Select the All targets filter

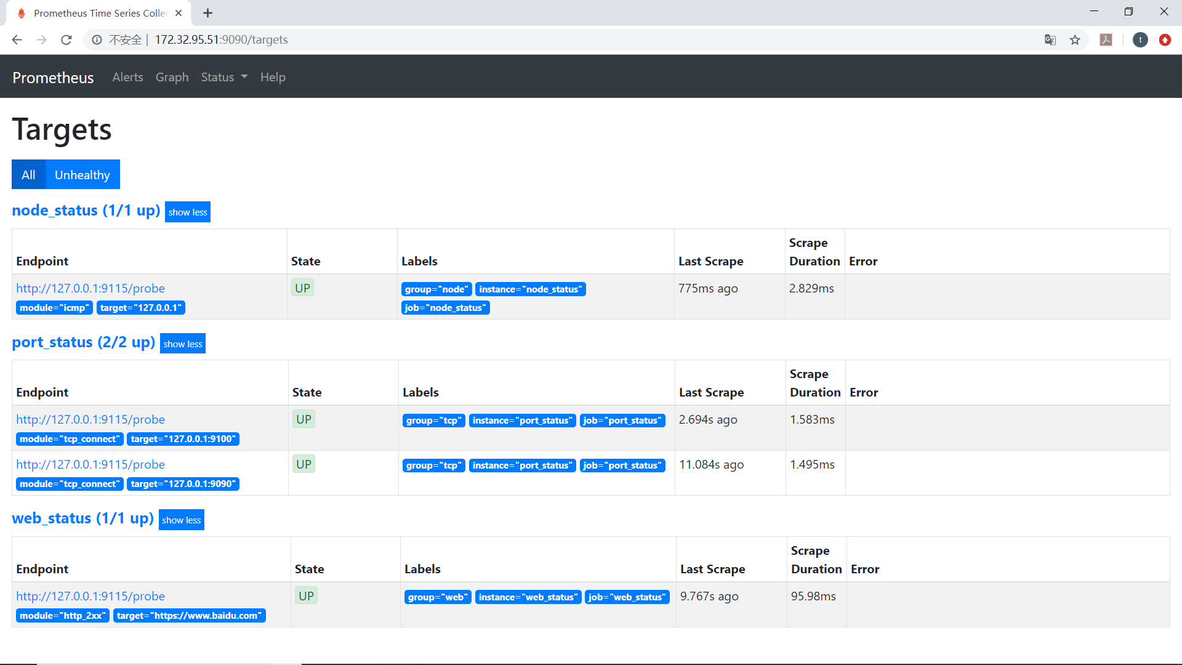click(x=28, y=175)
